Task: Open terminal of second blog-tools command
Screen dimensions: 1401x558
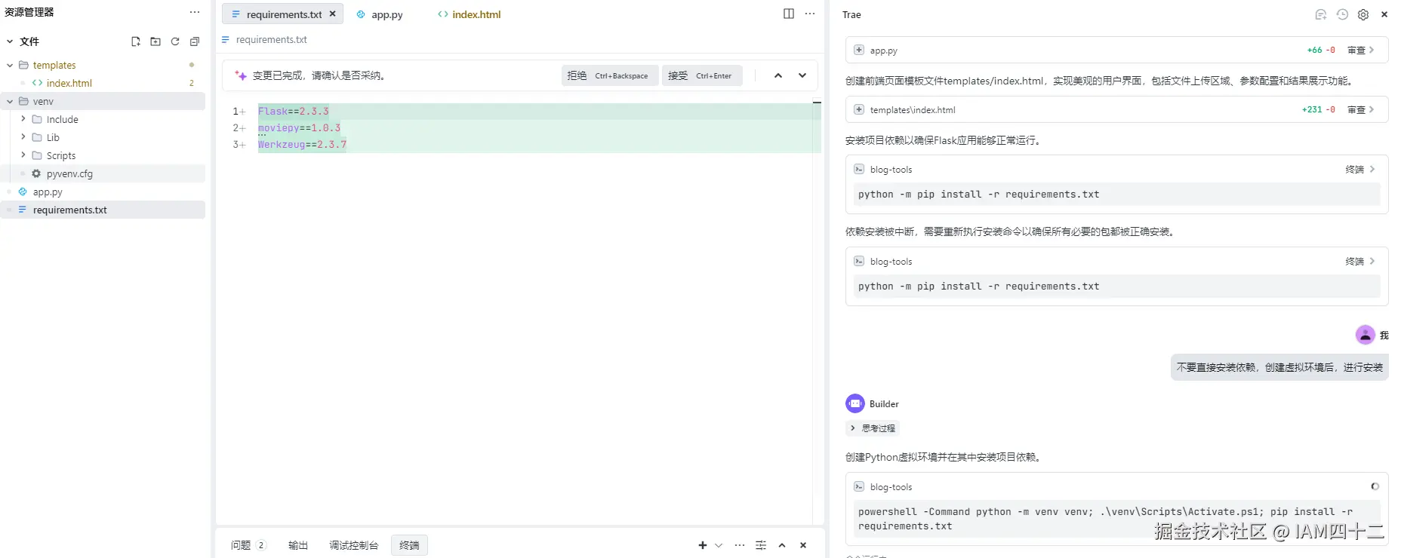Action: click(1360, 262)
